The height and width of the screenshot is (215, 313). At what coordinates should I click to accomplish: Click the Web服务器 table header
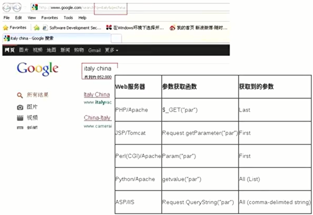click(x=138, y=87)
